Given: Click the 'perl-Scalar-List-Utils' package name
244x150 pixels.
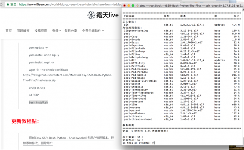Looking at the screenshot, I should point(140,81).
